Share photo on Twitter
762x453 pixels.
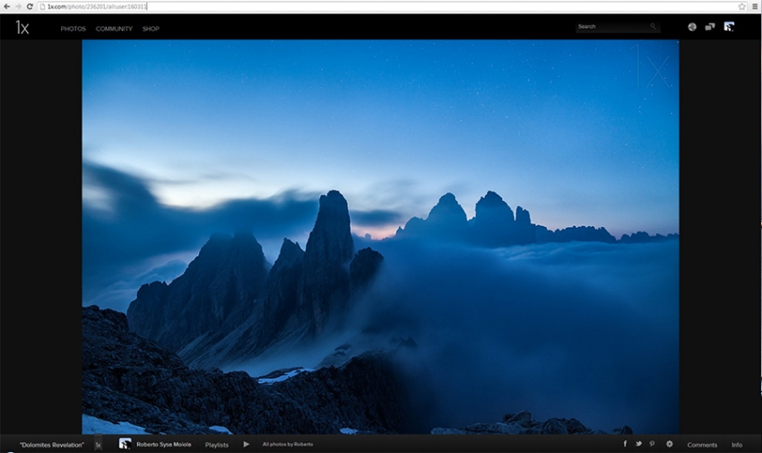click(x=638, y=444)
